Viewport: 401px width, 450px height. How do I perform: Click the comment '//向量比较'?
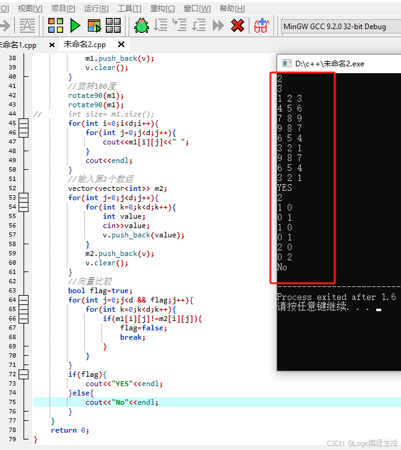(90, 281)
